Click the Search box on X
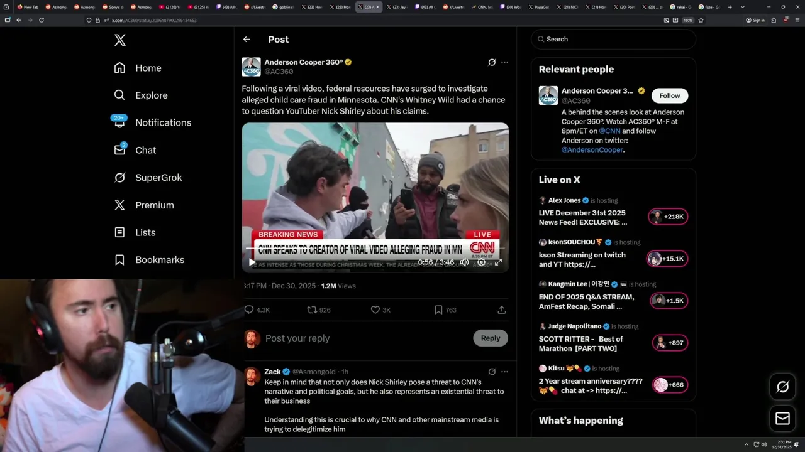The image size is (805, 452). click(x=613, y=39)
